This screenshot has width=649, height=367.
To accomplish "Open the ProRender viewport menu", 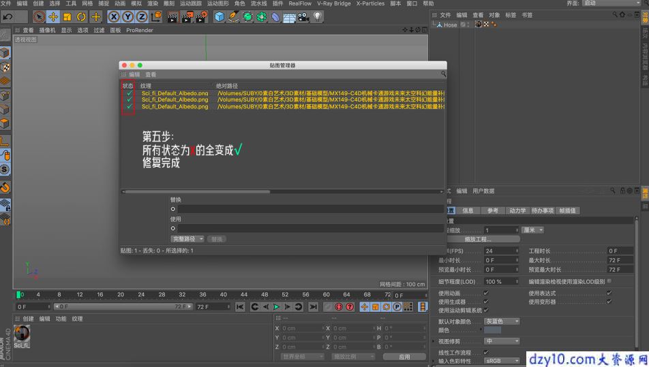I will pyautogui.click(x=140, y=30).
